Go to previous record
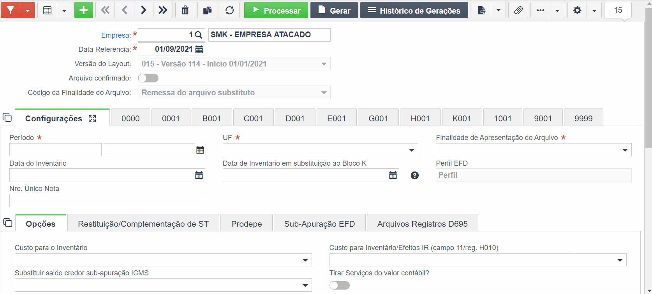652x294 pixels. (125, 10)
